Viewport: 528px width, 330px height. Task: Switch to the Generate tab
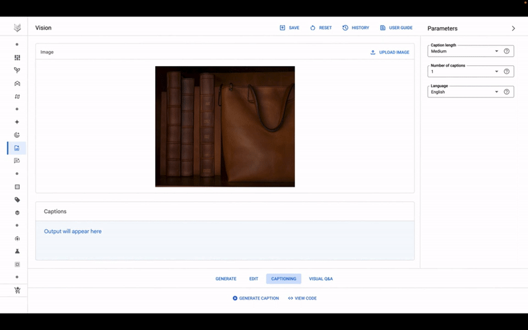[x=226, y=279]
